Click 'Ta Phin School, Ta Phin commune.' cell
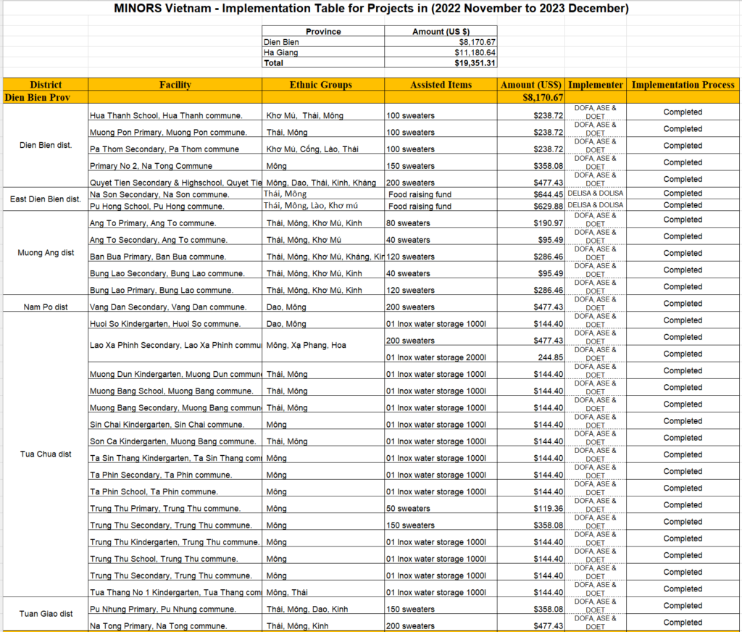This screenshot has height=632, width=742. [x=175, y=489]
